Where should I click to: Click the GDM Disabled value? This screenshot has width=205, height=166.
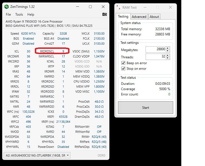click(x=28, y=44)
